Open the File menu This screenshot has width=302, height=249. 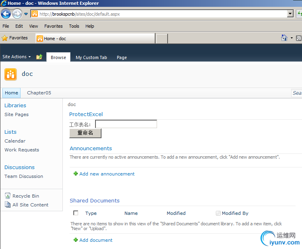pos(6,26)
